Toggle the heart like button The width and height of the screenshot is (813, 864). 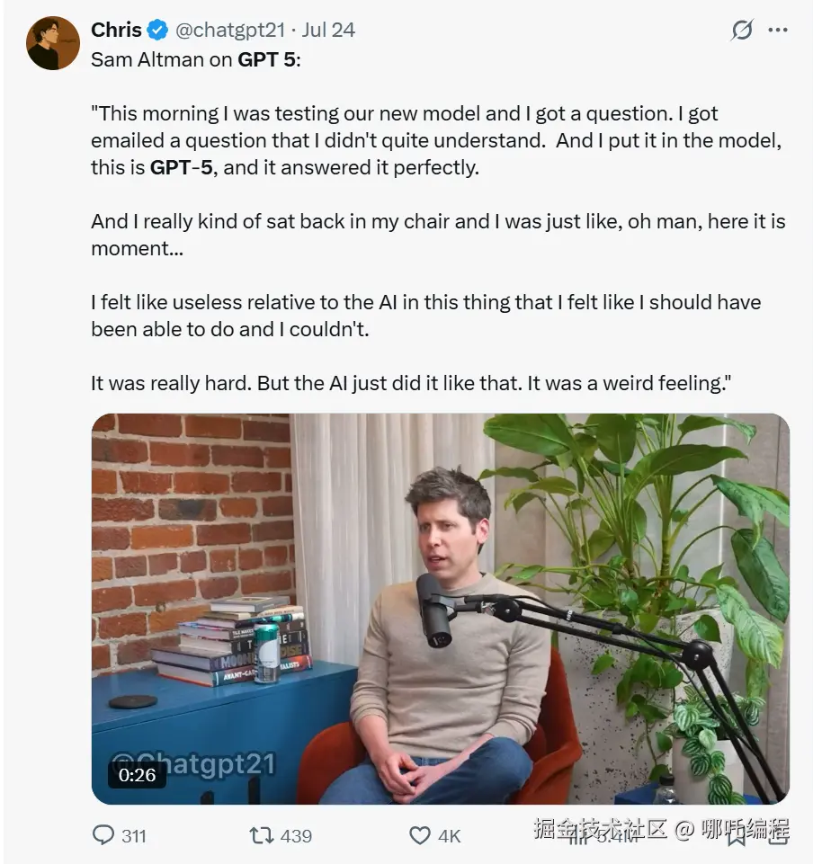coord(420,835)
